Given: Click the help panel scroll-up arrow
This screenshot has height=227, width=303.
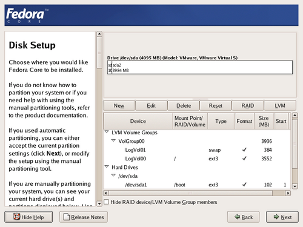Looking at the screenshot, I should [x=99, y=34].
